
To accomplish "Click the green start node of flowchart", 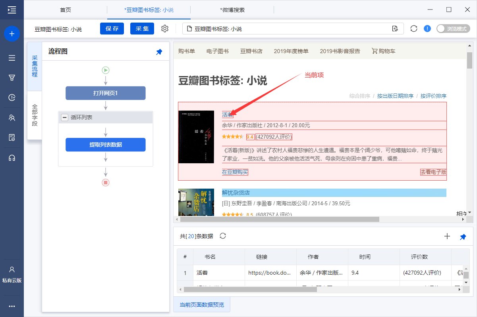I will tap(106, 70).
